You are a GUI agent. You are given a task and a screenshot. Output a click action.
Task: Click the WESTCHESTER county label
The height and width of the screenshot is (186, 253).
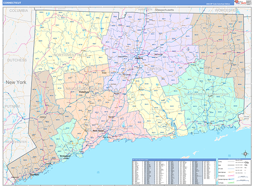[16, 142]
